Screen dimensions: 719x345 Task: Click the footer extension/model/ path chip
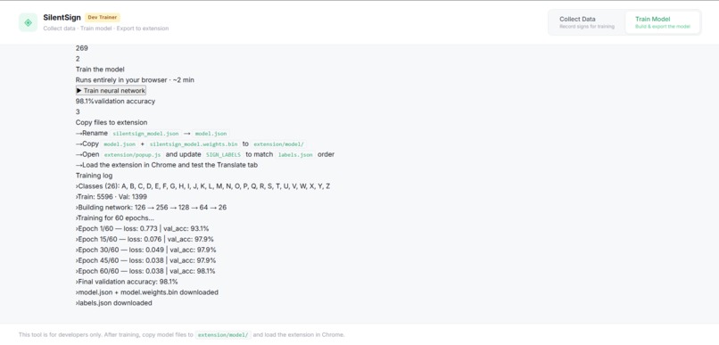[x=223, y=335]
